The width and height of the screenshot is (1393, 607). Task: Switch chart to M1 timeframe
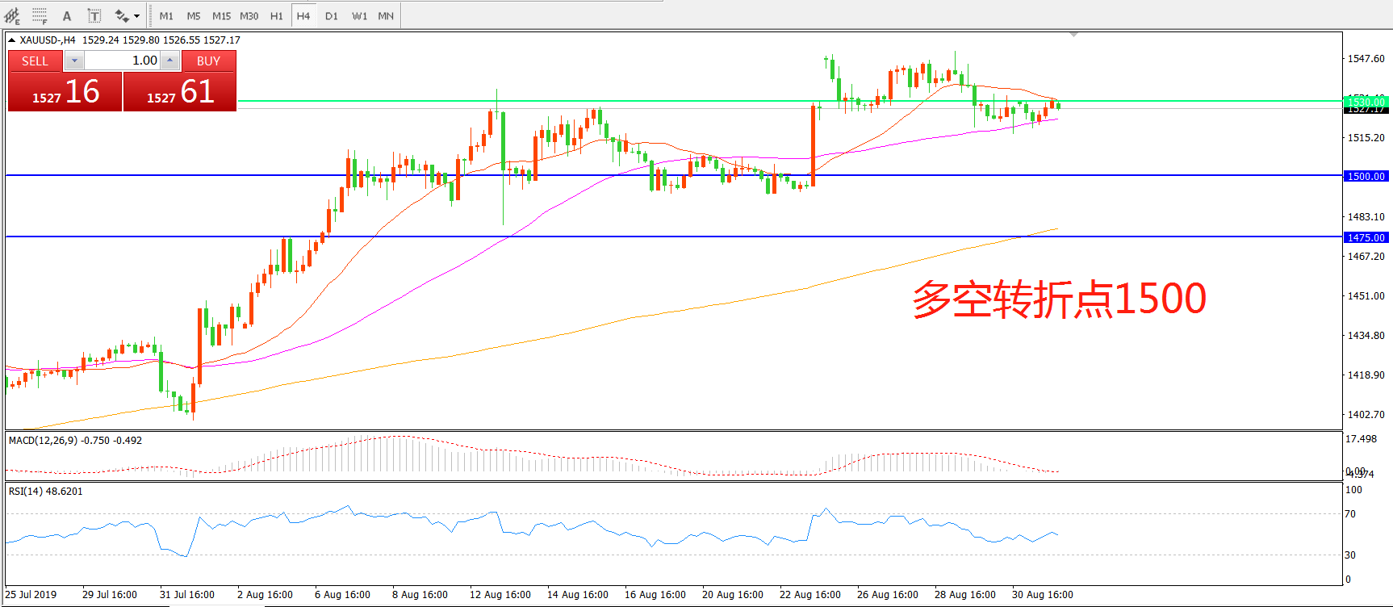click(x=166, y=15)
